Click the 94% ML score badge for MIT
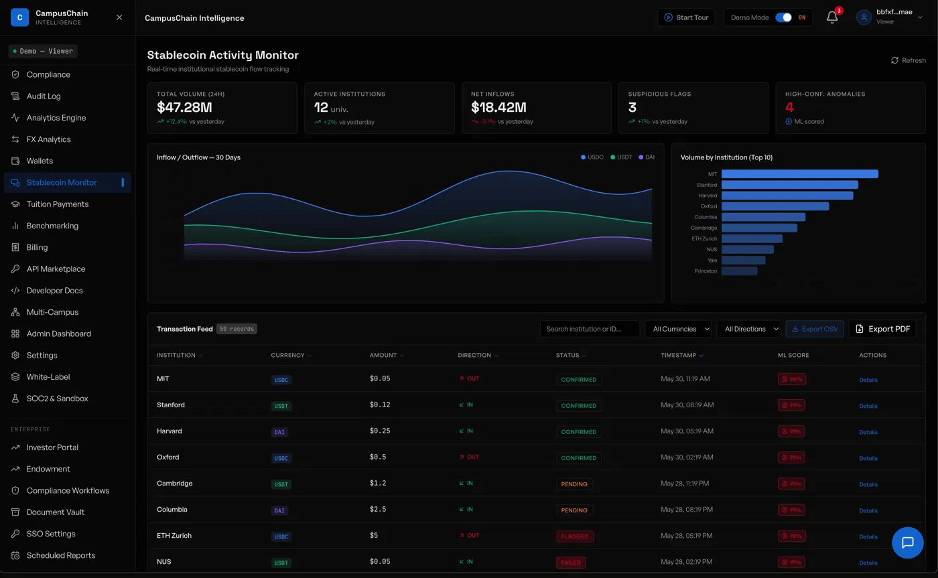This screenshot has height=578, width=938. click(x=792, y=379)
